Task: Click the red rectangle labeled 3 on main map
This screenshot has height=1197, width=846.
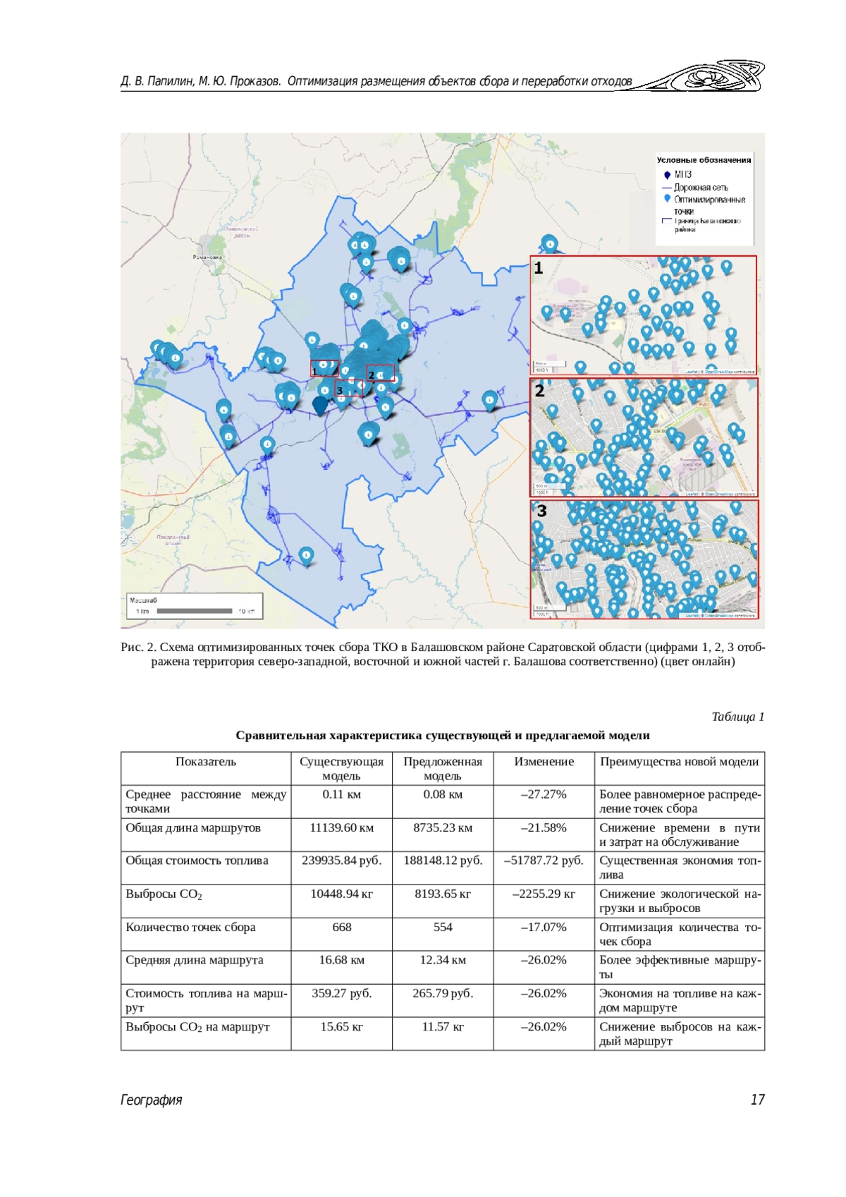Action: pos(349,388)
